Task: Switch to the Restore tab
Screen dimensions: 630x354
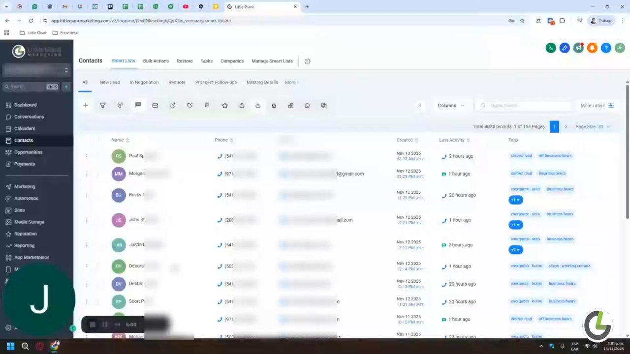Action: tap(185, 61)
